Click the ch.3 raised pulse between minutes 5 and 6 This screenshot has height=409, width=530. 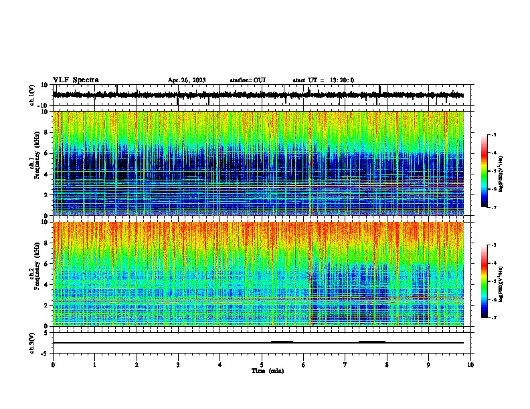(282, 342)
